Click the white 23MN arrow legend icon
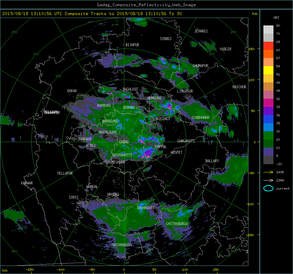The height and width of the screenshot is (274, 293). [268, 180]
